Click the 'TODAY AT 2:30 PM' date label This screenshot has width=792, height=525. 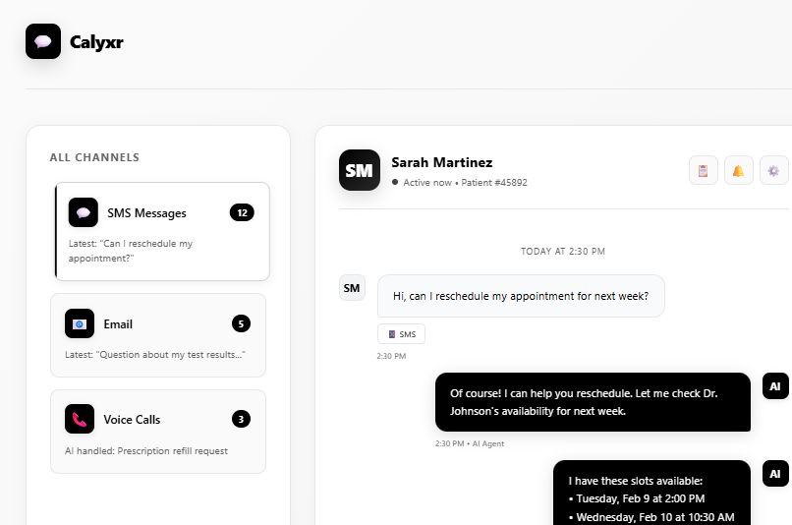click(x=563, y=251)
